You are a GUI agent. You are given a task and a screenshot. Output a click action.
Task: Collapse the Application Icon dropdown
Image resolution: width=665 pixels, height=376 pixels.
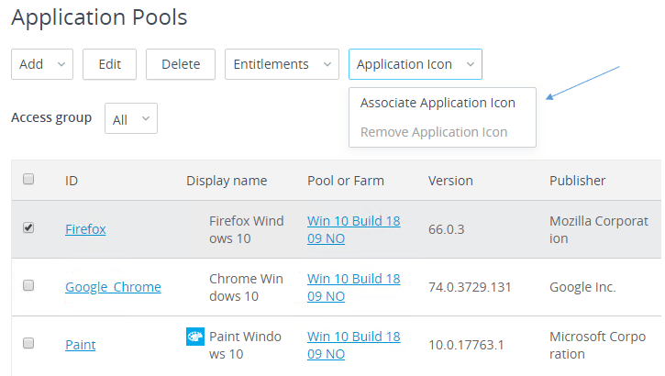pyautogui.click(x=416, y=64)
